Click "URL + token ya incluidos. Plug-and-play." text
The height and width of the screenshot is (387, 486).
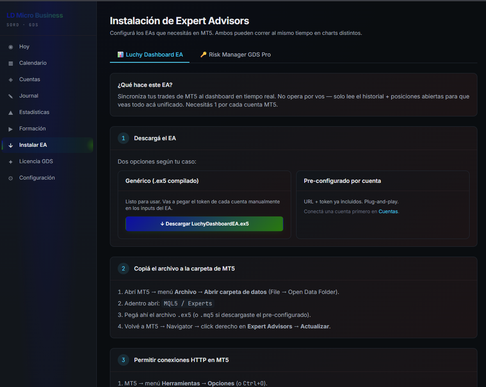pos(351,202)
